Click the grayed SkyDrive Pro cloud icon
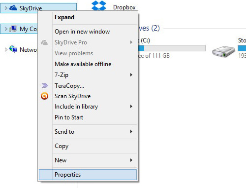This screenshot has width=246, height=188. pos(44,42)
